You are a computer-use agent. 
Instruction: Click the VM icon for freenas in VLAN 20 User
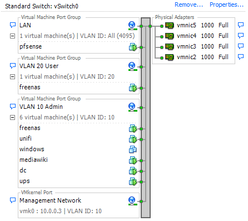tap(133, 88)
